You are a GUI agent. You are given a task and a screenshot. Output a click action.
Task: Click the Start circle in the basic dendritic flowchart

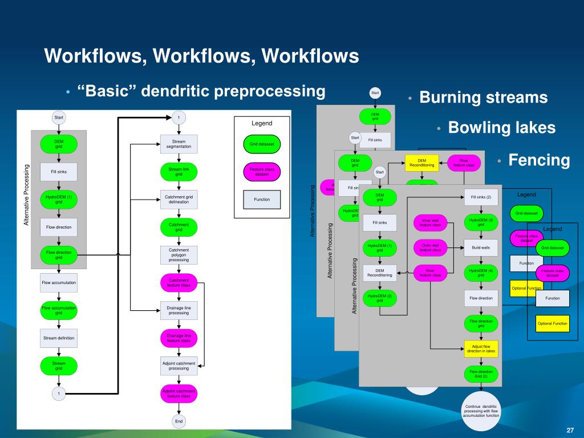pyautogui.click(x=59, y=117)
